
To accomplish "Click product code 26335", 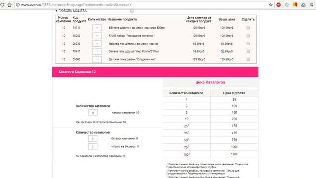I will pyautogui.click(x=77, y=44).
